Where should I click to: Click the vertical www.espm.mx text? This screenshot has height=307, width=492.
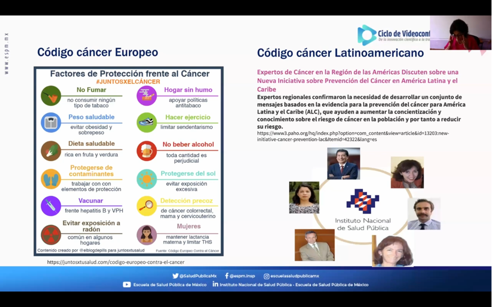[x=6, y=54]
